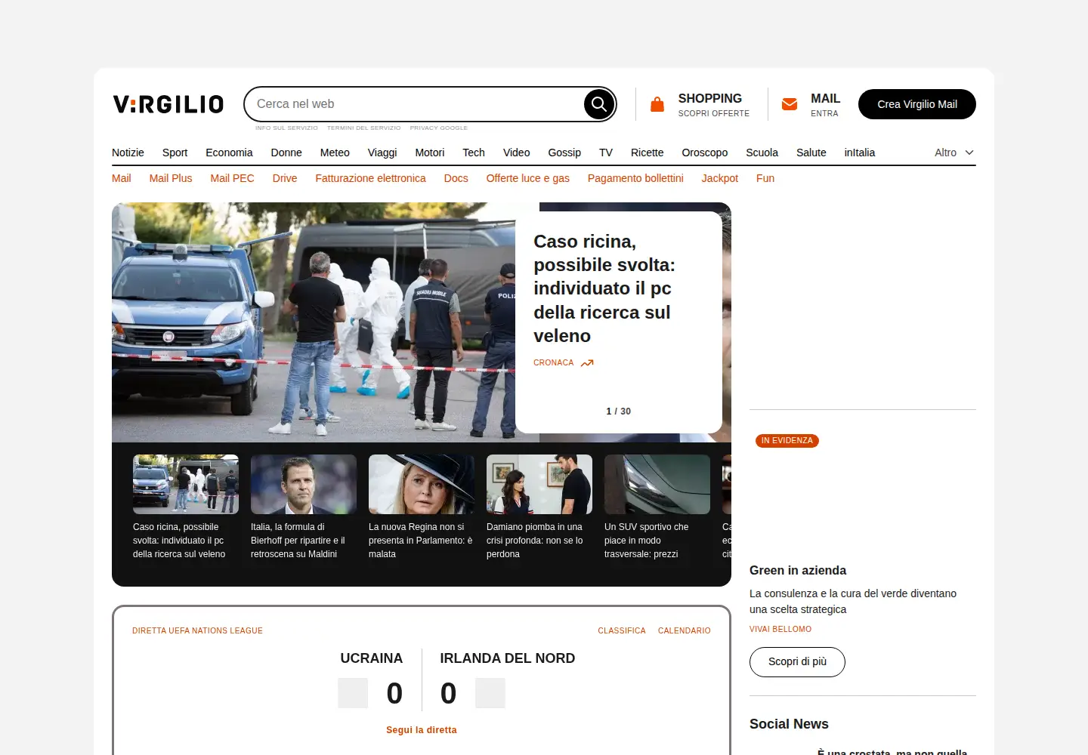
Task: Click the Scopri di più button
Action: click(x=797, y=662)
